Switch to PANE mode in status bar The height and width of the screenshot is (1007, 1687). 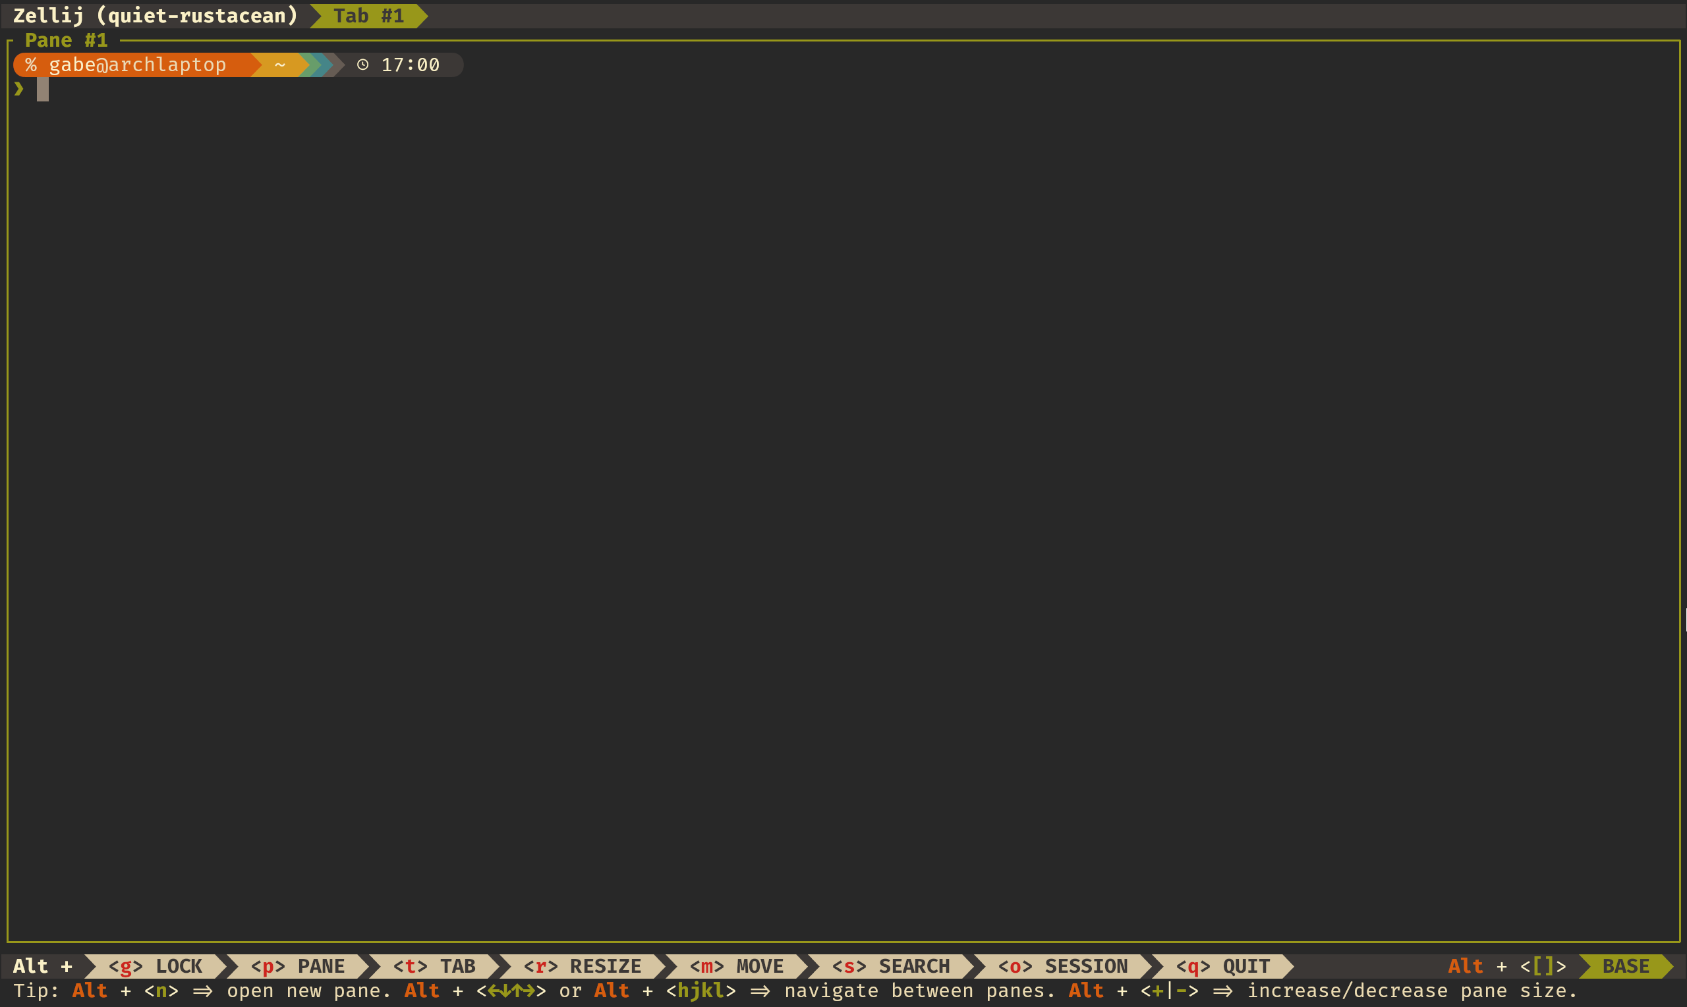[x=297, y=966]
